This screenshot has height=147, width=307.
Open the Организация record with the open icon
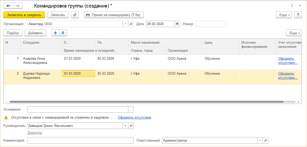pos(131,24)
